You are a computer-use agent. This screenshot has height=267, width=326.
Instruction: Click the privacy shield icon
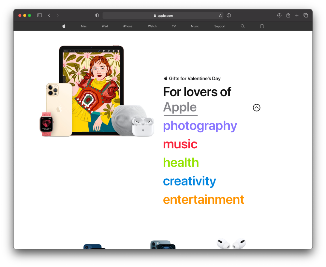point(97,15)
